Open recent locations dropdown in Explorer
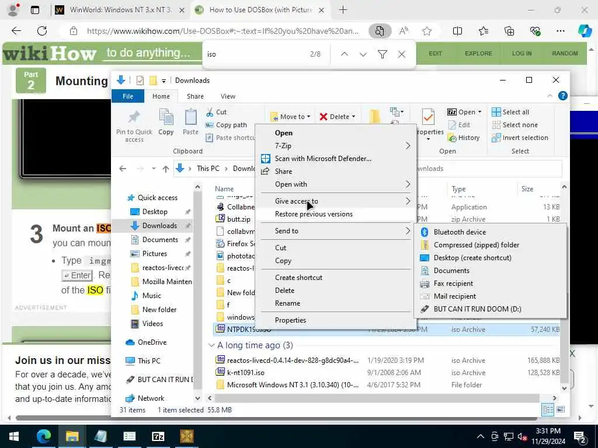 154,169
